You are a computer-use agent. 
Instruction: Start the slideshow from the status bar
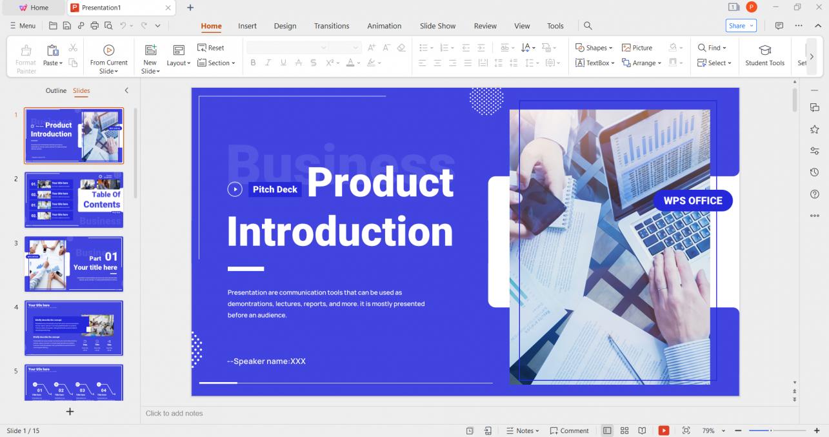(x=663, y=431)
